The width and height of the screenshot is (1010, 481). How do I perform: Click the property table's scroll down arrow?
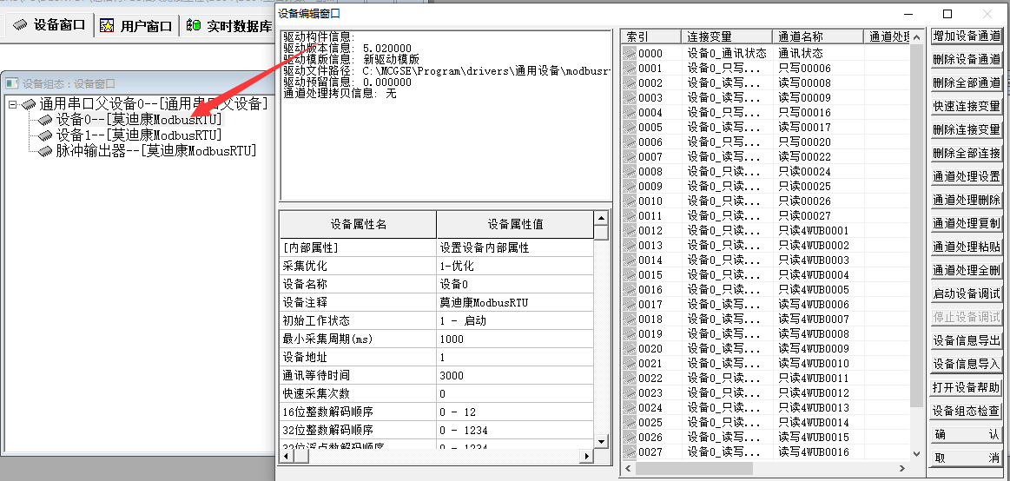(600, 441)
